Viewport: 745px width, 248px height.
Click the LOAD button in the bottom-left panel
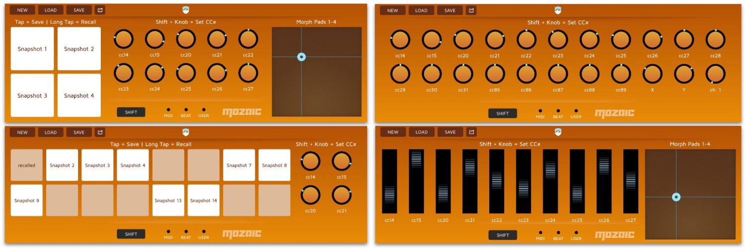tap(51, 132)
